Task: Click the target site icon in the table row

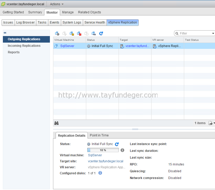Action: tap(122, 46)
